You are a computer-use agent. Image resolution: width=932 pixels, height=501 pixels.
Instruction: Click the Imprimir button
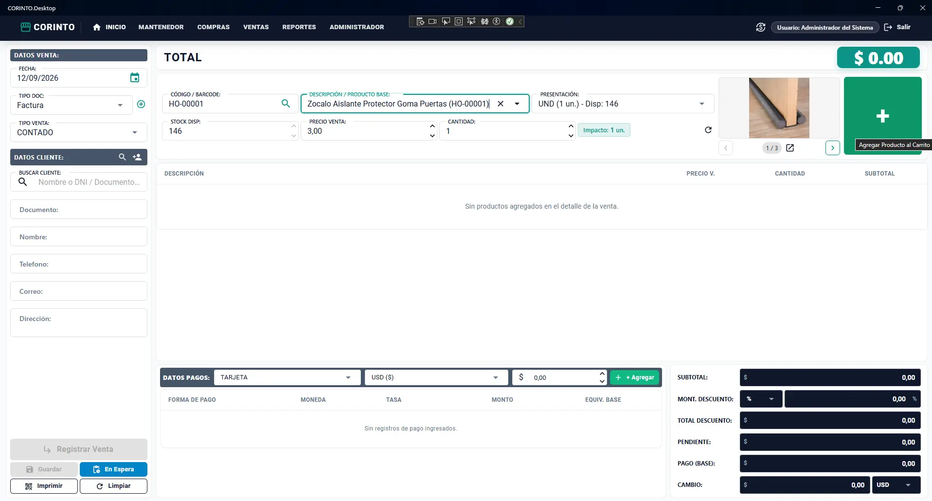44,486
